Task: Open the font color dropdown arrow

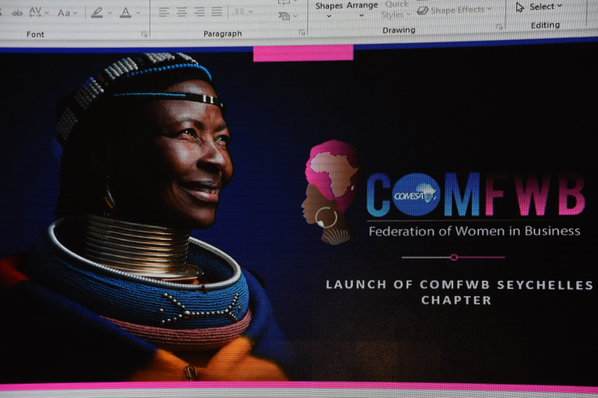Action: click(x=138, y=13)
